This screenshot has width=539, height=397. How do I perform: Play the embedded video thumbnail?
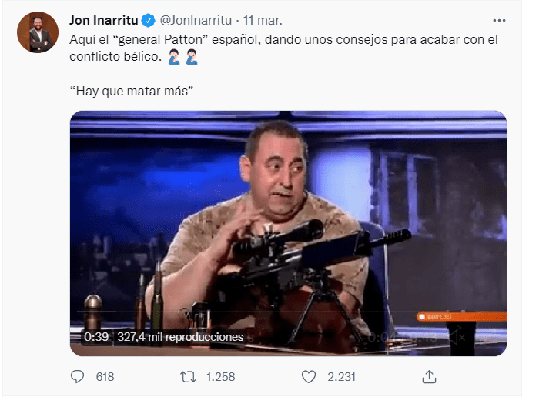point(288,233)
